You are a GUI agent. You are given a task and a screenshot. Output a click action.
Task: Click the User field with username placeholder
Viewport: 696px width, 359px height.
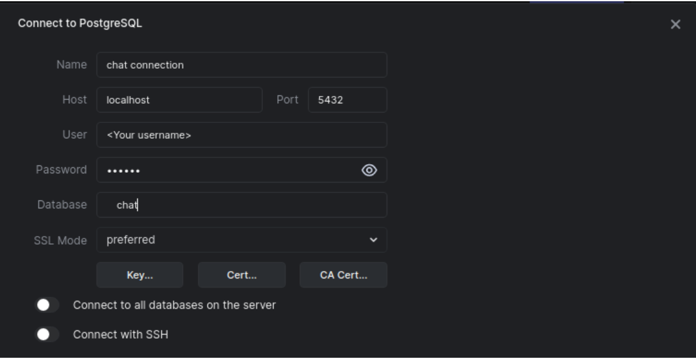tap(241, 135)
